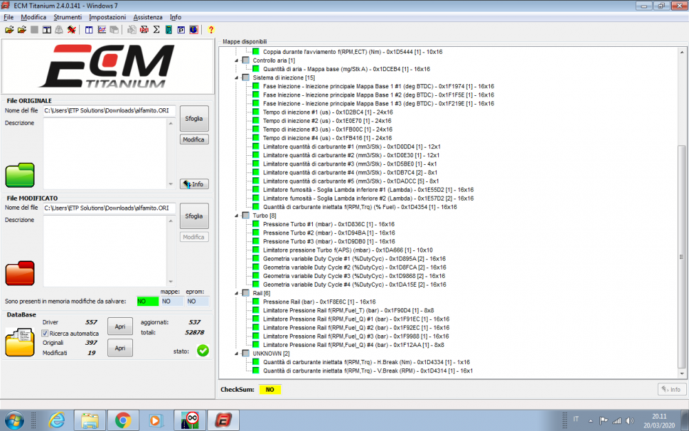Click Info button under File ORIGINALE
The height and width of the screenshot is (431, 689).
194,184
